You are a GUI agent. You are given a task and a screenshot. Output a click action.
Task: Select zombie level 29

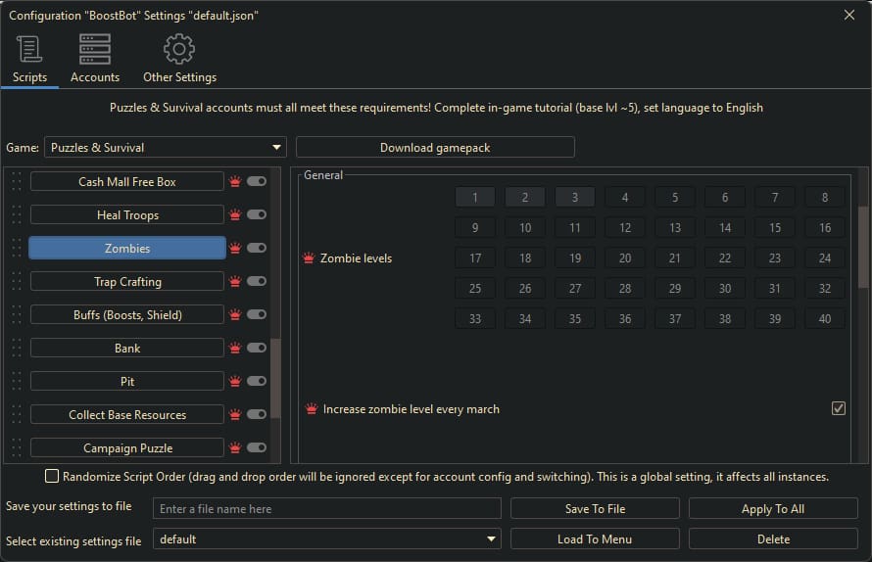coord(675,289)
